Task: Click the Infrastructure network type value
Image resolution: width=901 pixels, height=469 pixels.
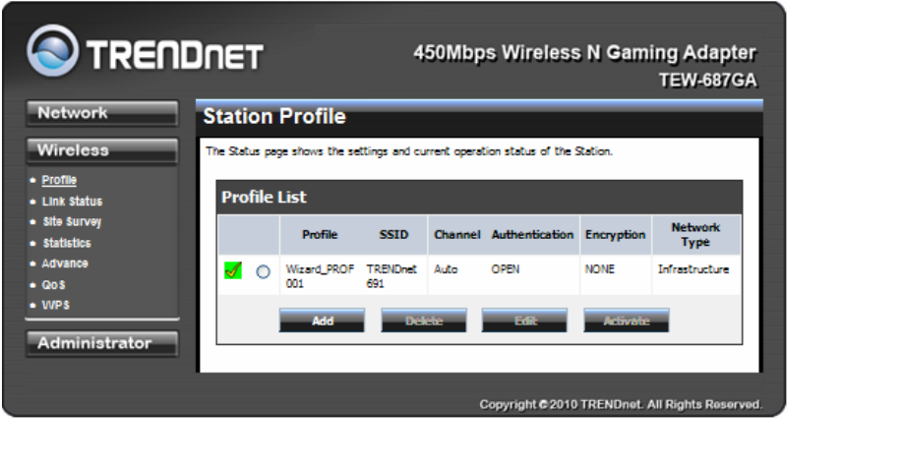Action: point(693,269)
